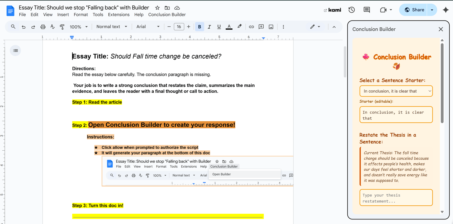
Task: Open the Format menu
Action: tap(81, 14)
